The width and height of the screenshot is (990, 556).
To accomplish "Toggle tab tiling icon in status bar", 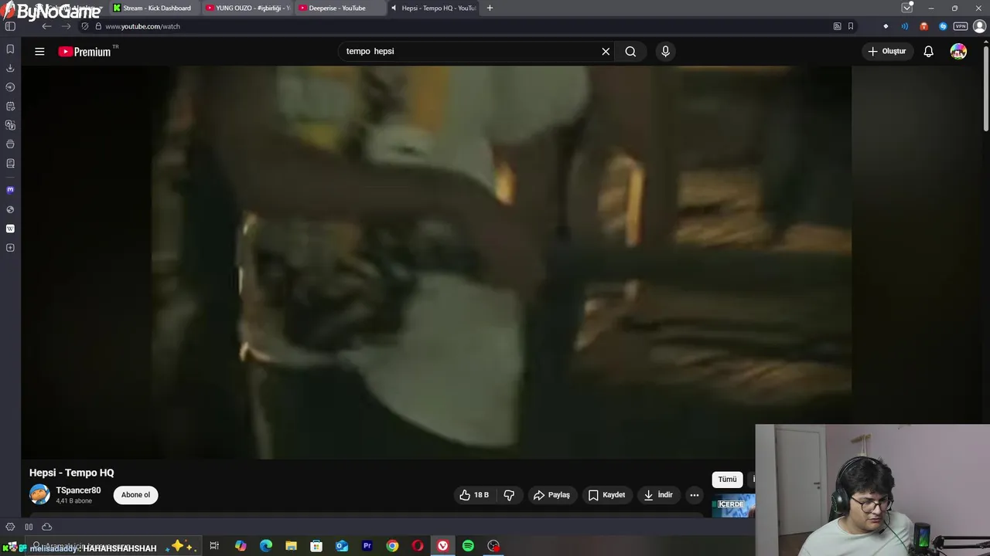I will coord(29,527).
